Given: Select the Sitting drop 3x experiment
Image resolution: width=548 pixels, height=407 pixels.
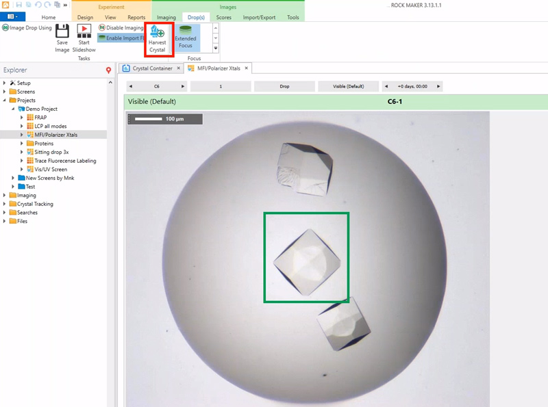Looking at the screenshot, I should tap(51, 153).
